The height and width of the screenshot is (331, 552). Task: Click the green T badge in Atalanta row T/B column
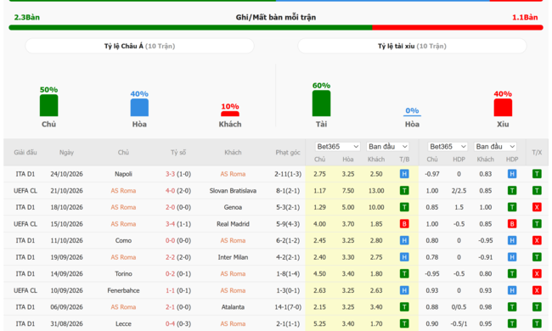404,307
